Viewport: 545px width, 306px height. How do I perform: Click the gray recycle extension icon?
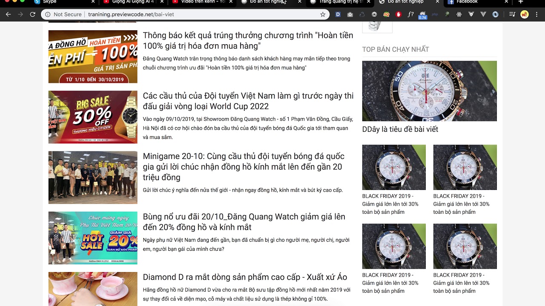362,14
